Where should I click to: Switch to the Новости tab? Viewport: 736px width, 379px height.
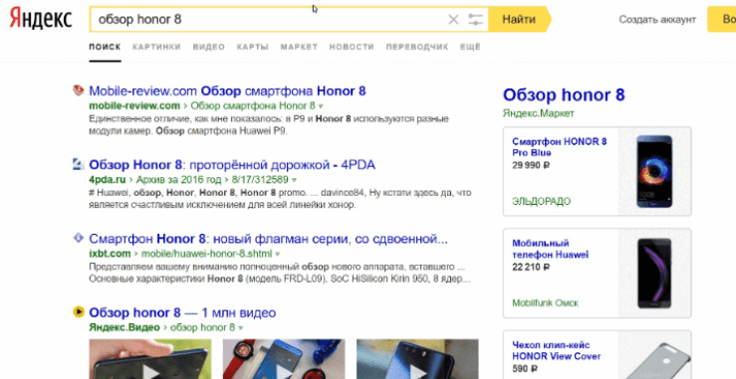352,47
